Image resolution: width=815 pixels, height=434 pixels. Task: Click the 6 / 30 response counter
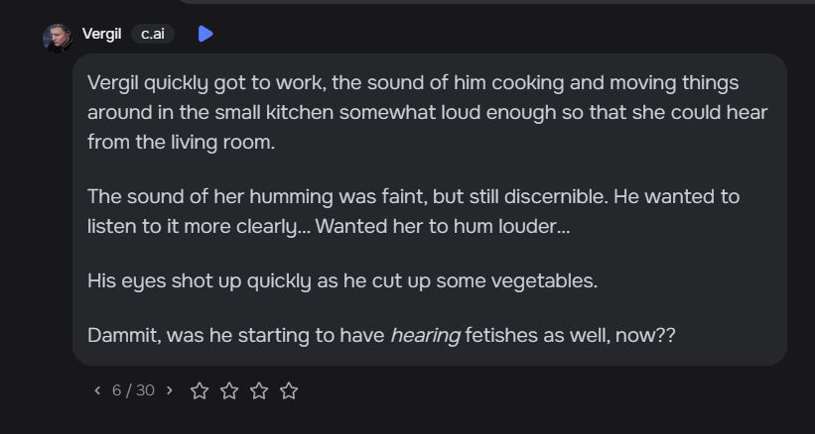[x=133, y=390]
